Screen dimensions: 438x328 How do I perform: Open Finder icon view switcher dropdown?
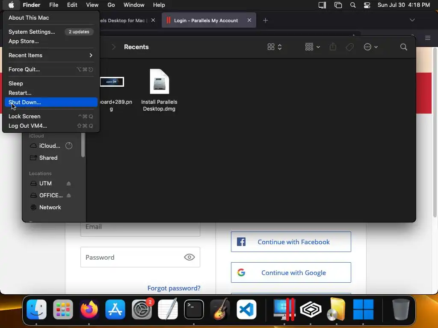[x=275, y=47]
